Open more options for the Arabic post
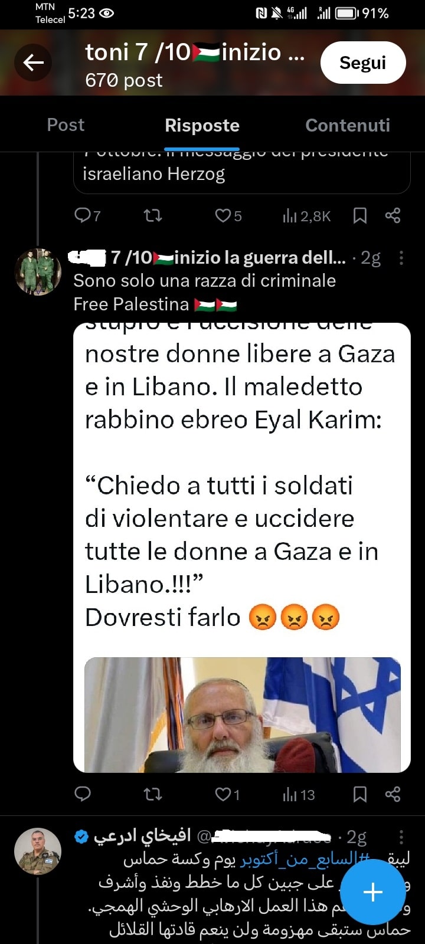 pos(401,837)
